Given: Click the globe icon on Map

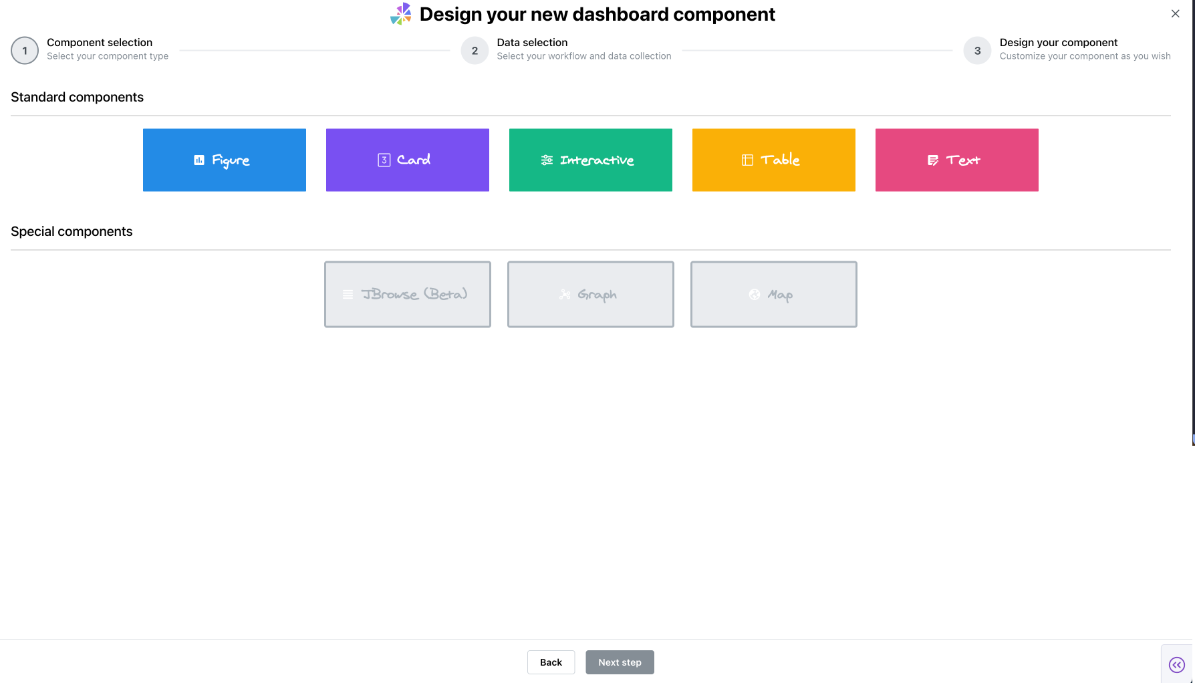Looking at the screenshot, I should [755, 295].
